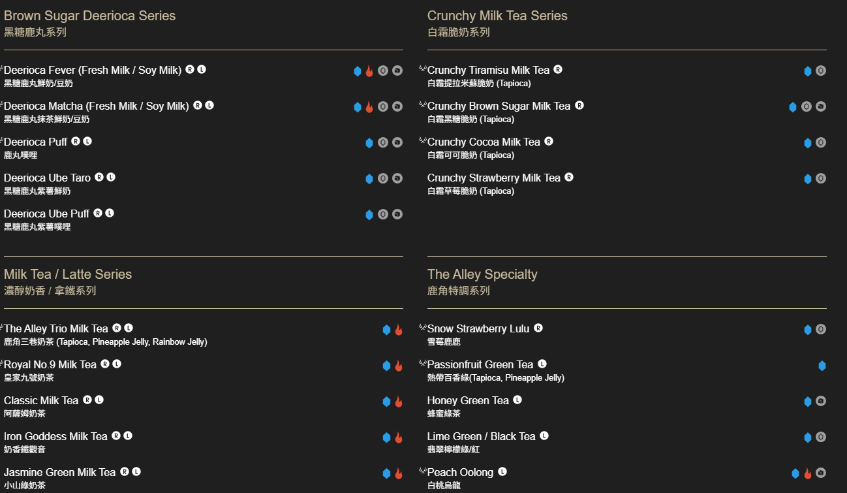This screenshot has width=847, height=493.
Task: Select the Brown Sugar Deerioca Series heading
Action: [x=90, y=16]
